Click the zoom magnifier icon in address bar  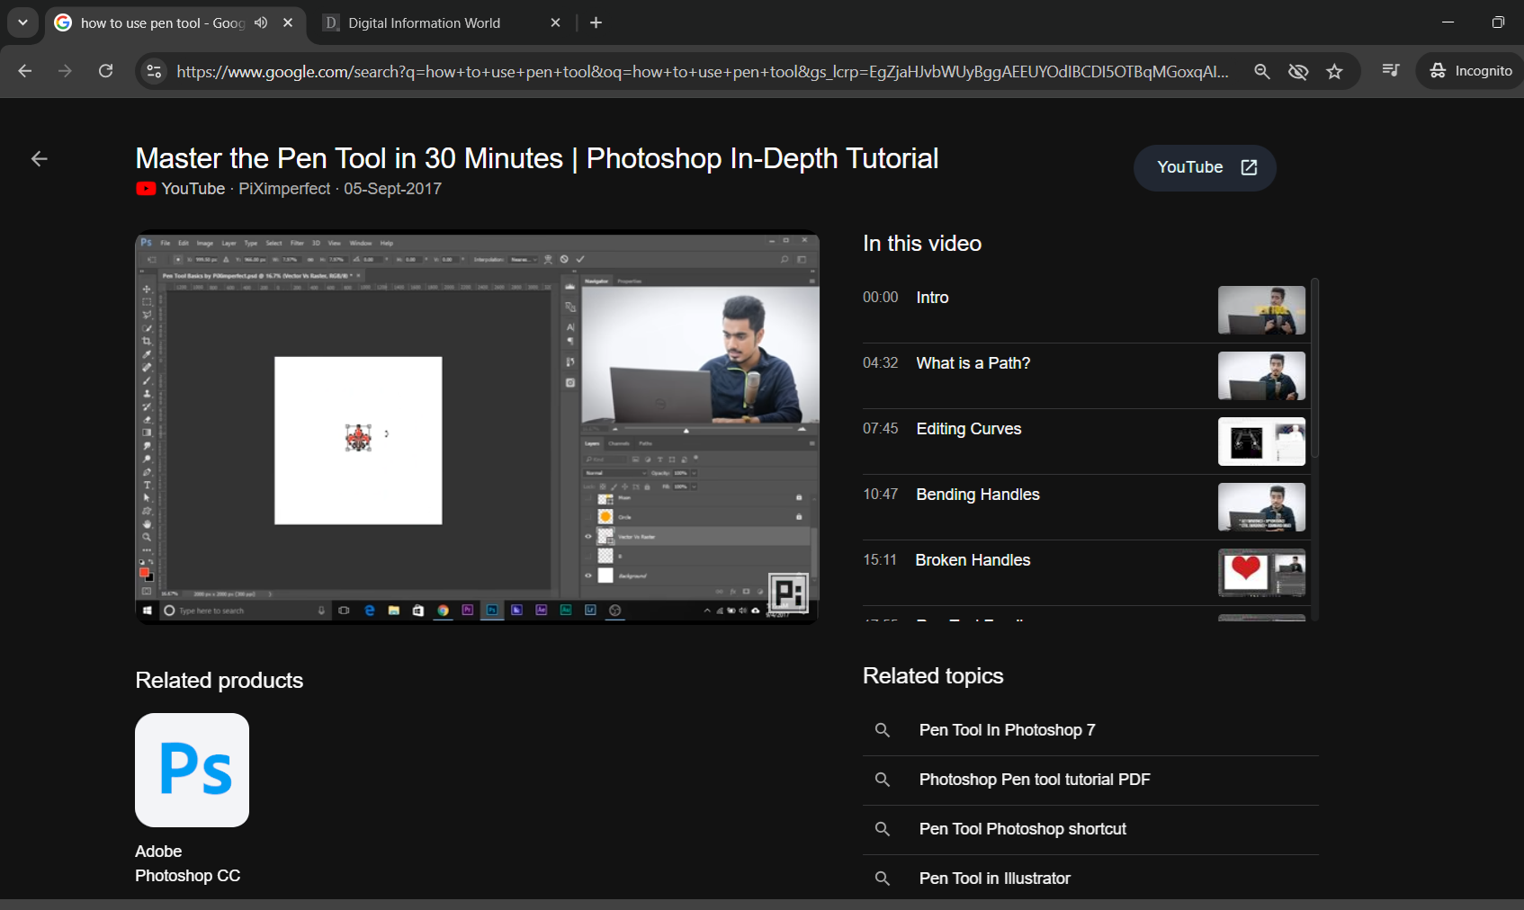pyautogui.click(x=1262, y=71)
